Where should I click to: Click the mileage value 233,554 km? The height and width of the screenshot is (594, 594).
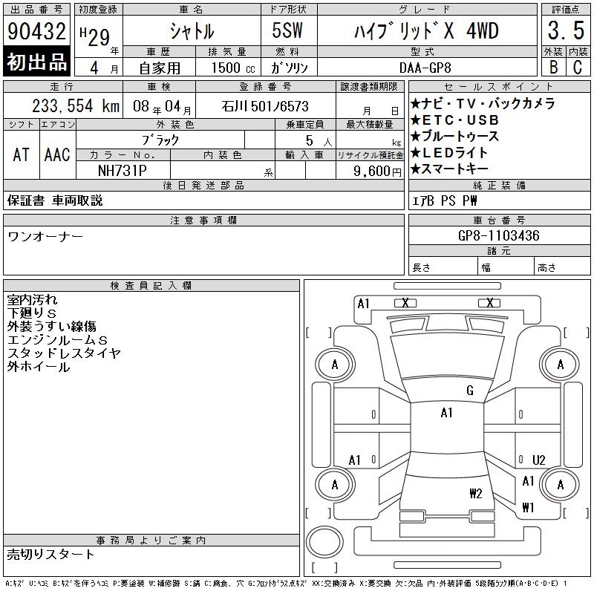pyautogui.click(x=76, y=105)
